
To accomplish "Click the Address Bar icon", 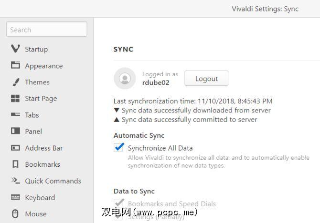I will pyautogui.click(x=15, y=148).
